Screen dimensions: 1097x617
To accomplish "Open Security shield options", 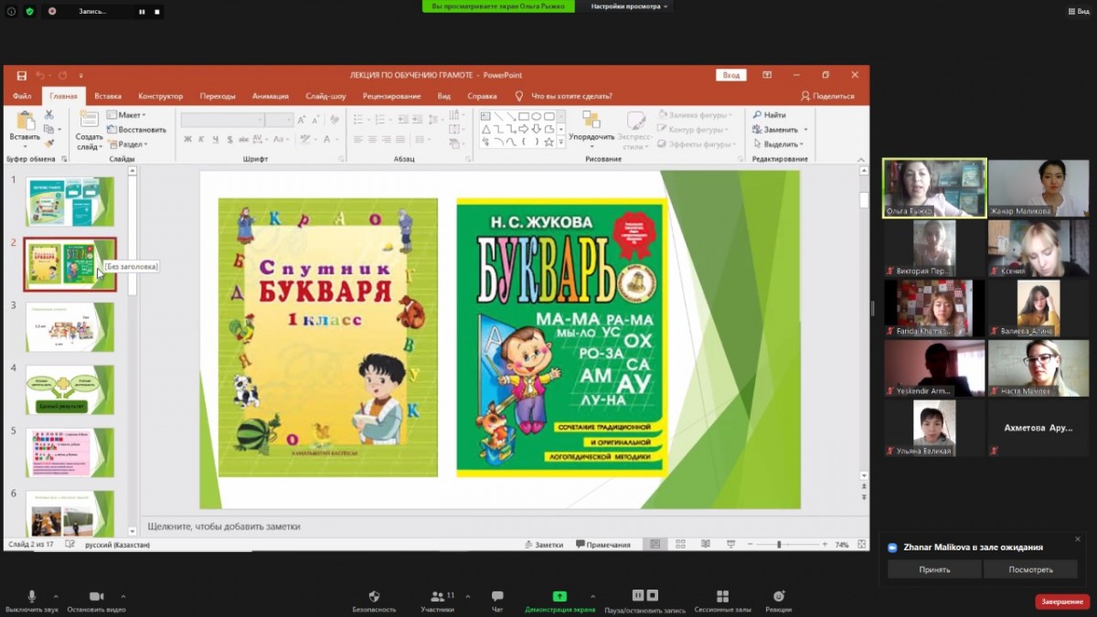I will [x=374, y=597].
